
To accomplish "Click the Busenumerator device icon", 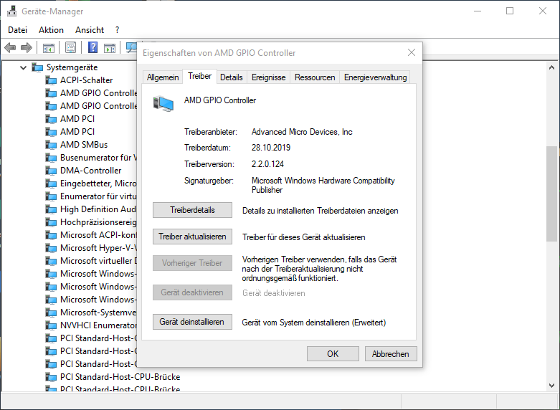I will [51, 158].
